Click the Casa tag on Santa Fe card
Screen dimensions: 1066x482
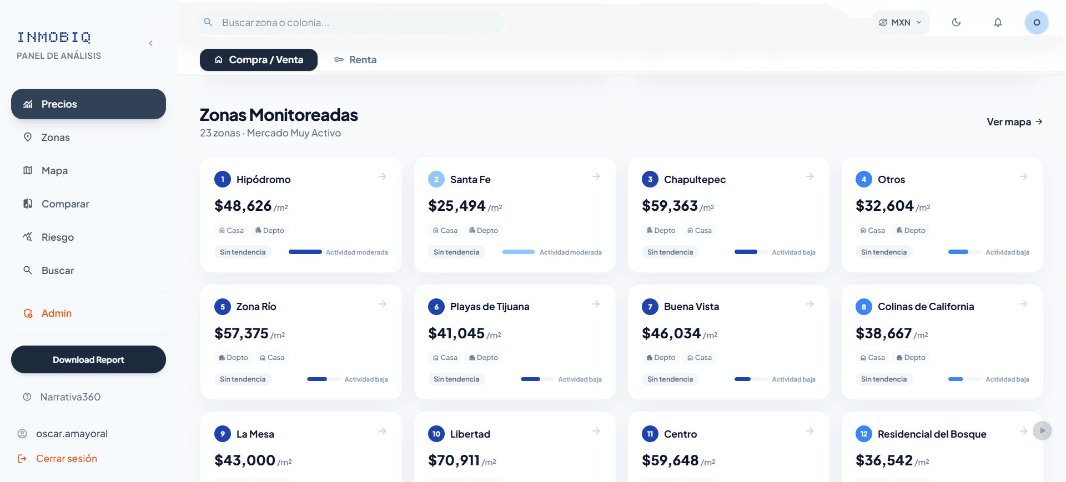(445, 230)
